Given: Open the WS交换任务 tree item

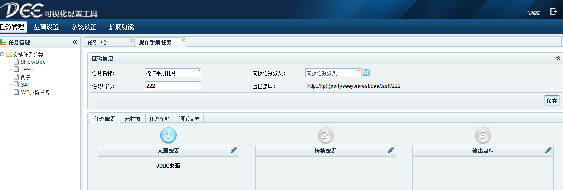Looking at the screenshot, I should tap(35, 92).
